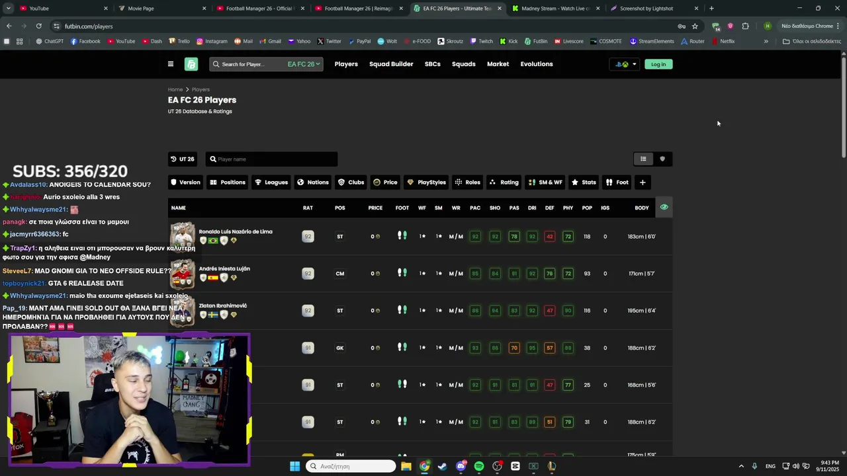Click the Player name filter field

(x=271, y=159)
